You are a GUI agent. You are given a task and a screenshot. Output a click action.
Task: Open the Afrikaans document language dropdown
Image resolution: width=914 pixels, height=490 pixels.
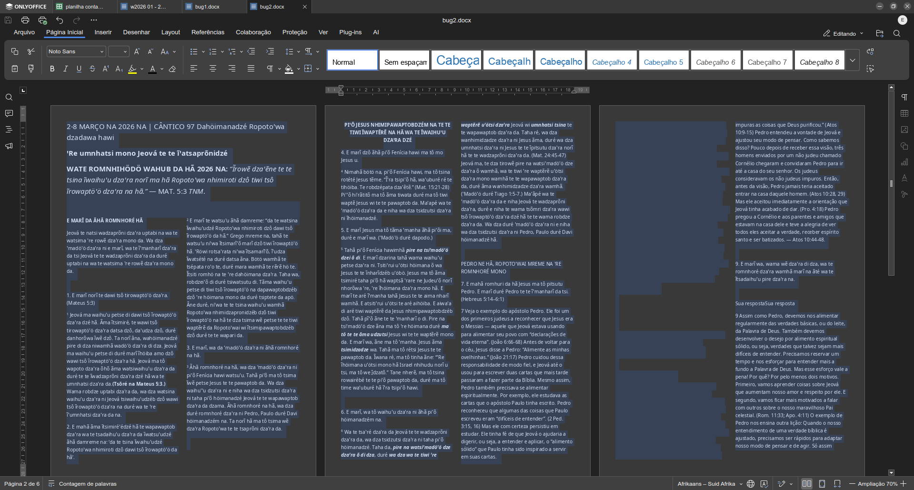[709, 484]
